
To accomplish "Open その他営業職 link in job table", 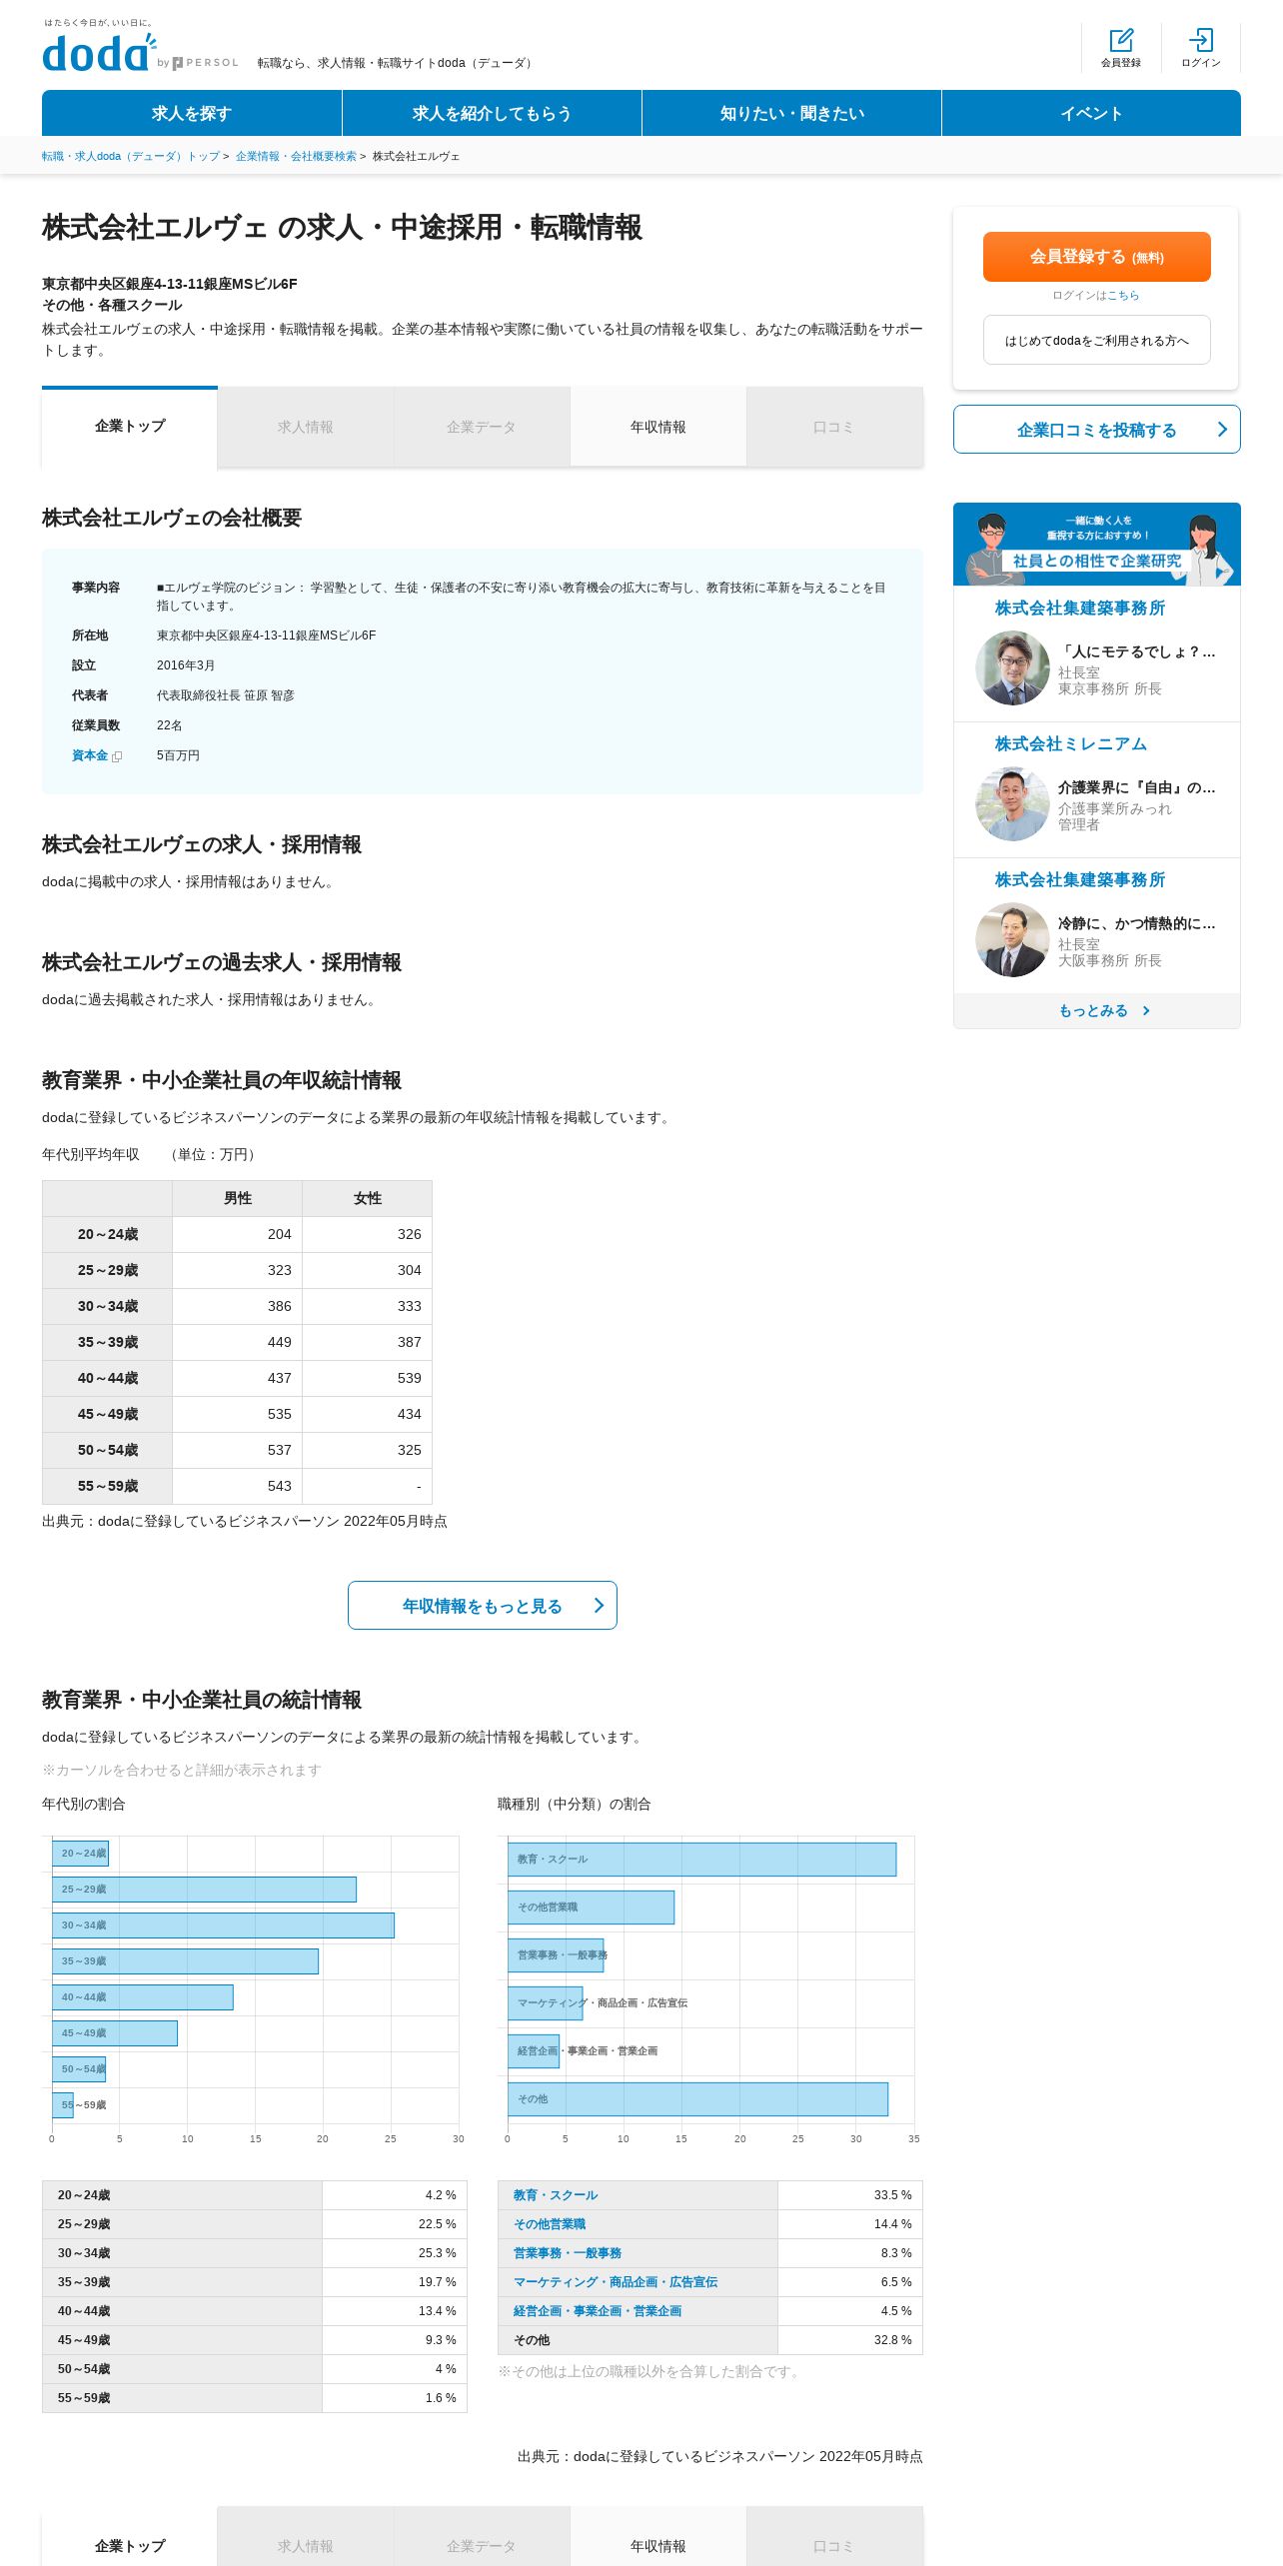I will 549,2224.
